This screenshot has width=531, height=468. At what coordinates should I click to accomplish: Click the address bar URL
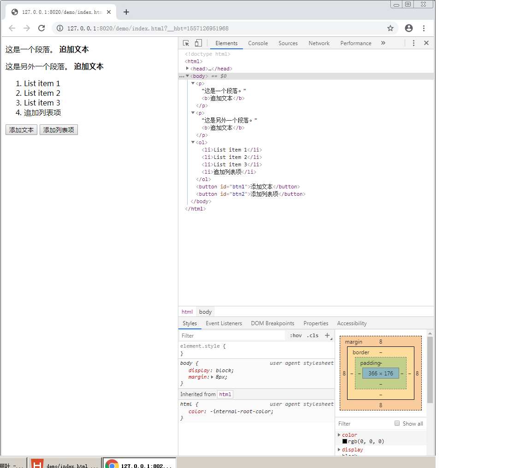click(x=147, y=29)
